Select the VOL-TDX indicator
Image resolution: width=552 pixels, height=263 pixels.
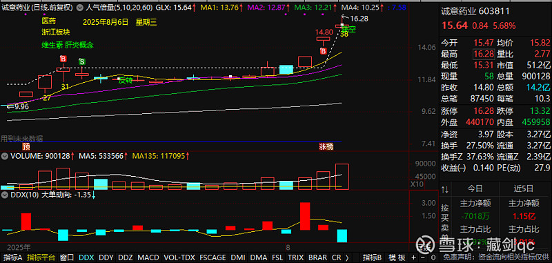click(179, 257)
